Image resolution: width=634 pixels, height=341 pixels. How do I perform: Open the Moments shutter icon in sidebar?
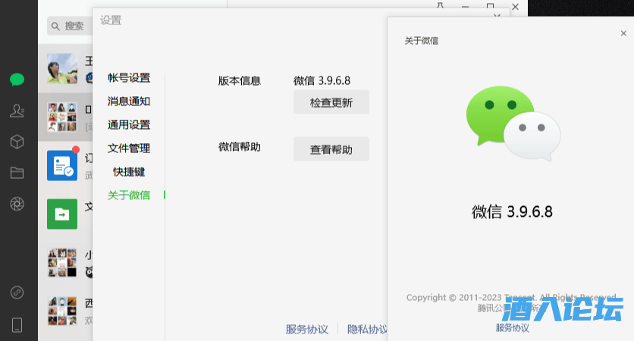pyautogui.click(x=17, y=204)
